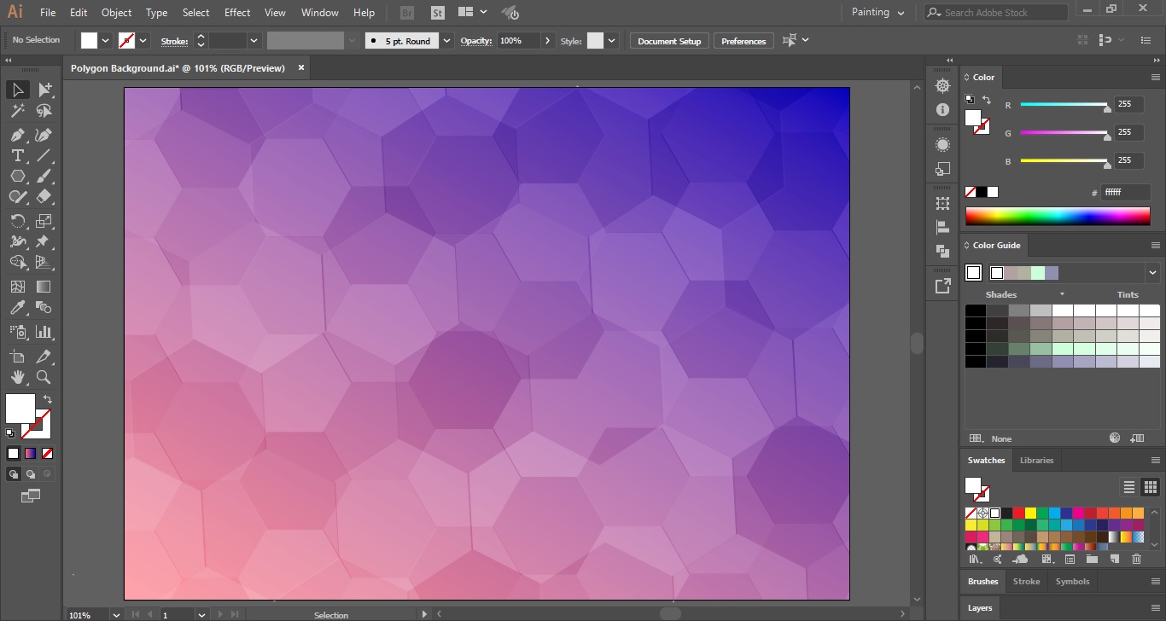1166x621 pixels.
Task: Select the Zoom tool
Action: pos(44,377)
